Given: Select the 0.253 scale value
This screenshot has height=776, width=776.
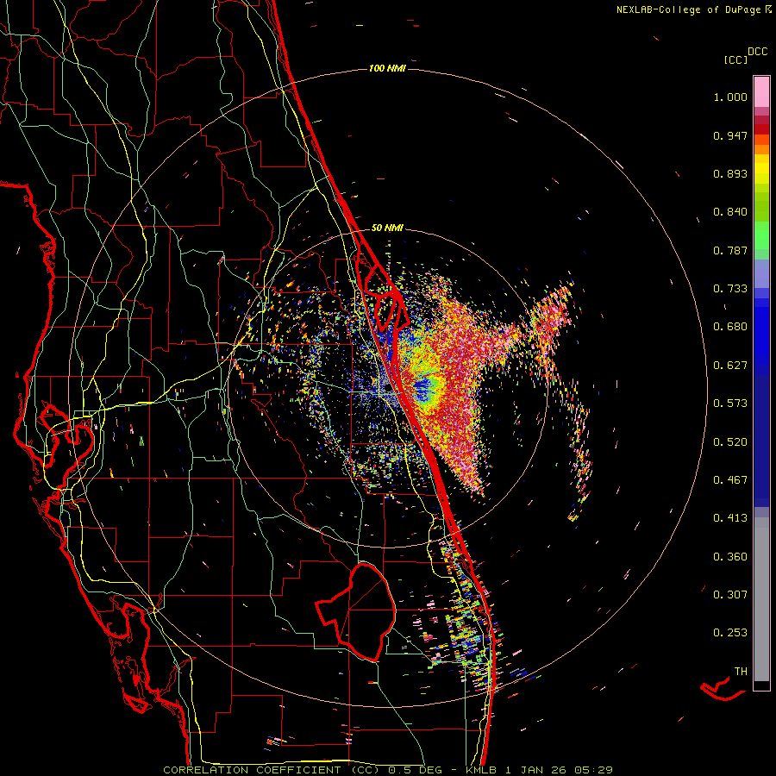Looking at the screenshot, I should [730, 633].
